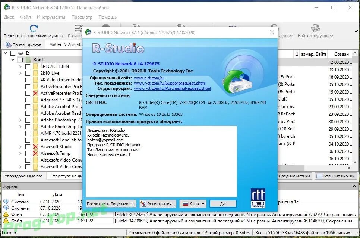Screen dimensions: 360x238
Task: Click the red X mark beside Aiseesoft Temp
Action: pyautogui.click(x=35, y=153)
